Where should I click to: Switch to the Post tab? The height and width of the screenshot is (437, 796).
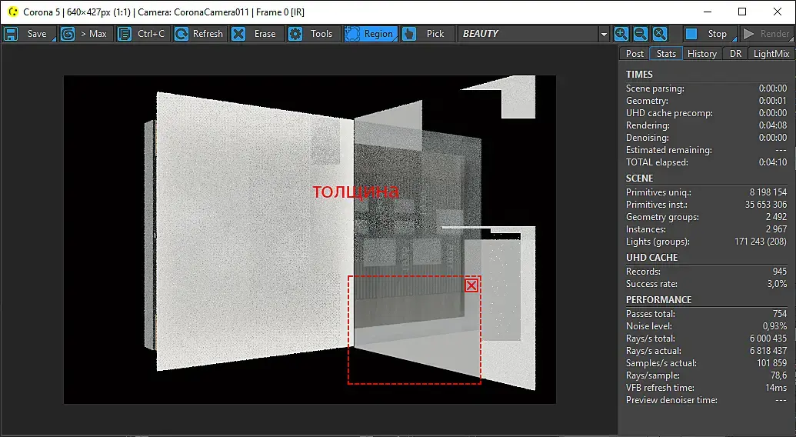pos(634,54)
